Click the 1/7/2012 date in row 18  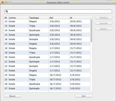(x=55, y=48)
